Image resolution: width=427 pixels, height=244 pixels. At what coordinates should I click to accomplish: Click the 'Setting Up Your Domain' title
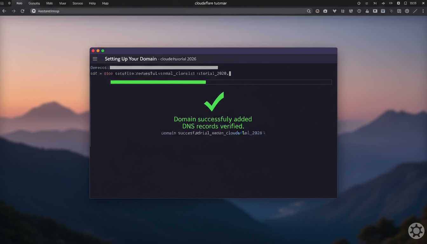point(131,59)
